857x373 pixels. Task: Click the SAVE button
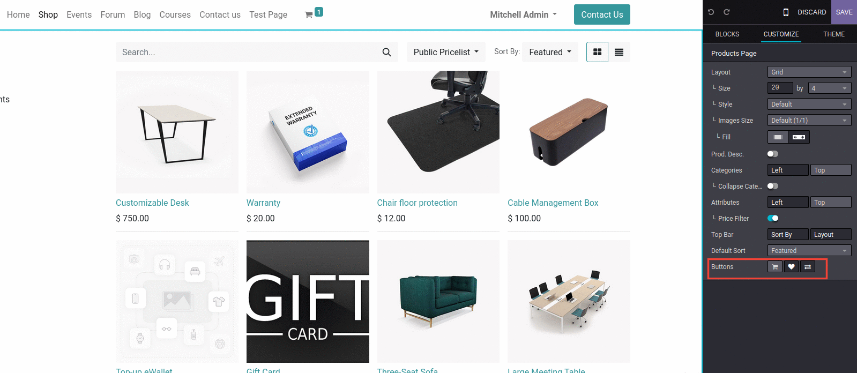point(844,12)
